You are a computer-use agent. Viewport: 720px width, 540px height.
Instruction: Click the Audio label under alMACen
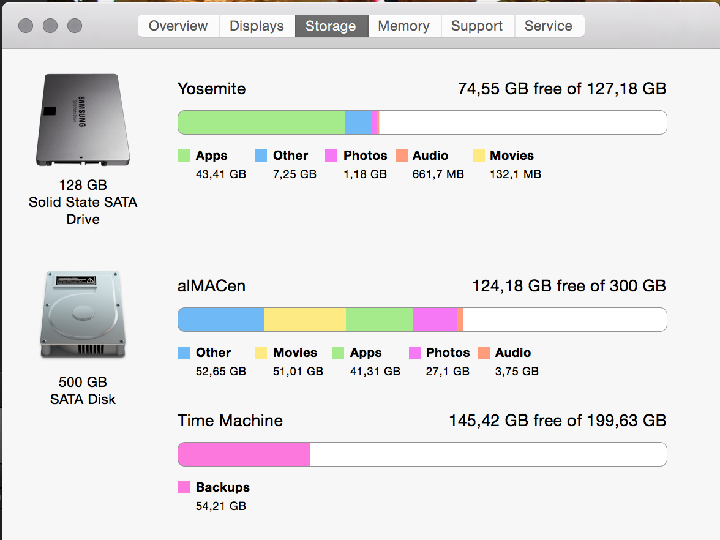point(513,353)
